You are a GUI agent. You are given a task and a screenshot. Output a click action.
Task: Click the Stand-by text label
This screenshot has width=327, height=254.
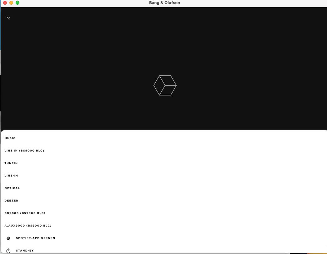coord(25,251)
